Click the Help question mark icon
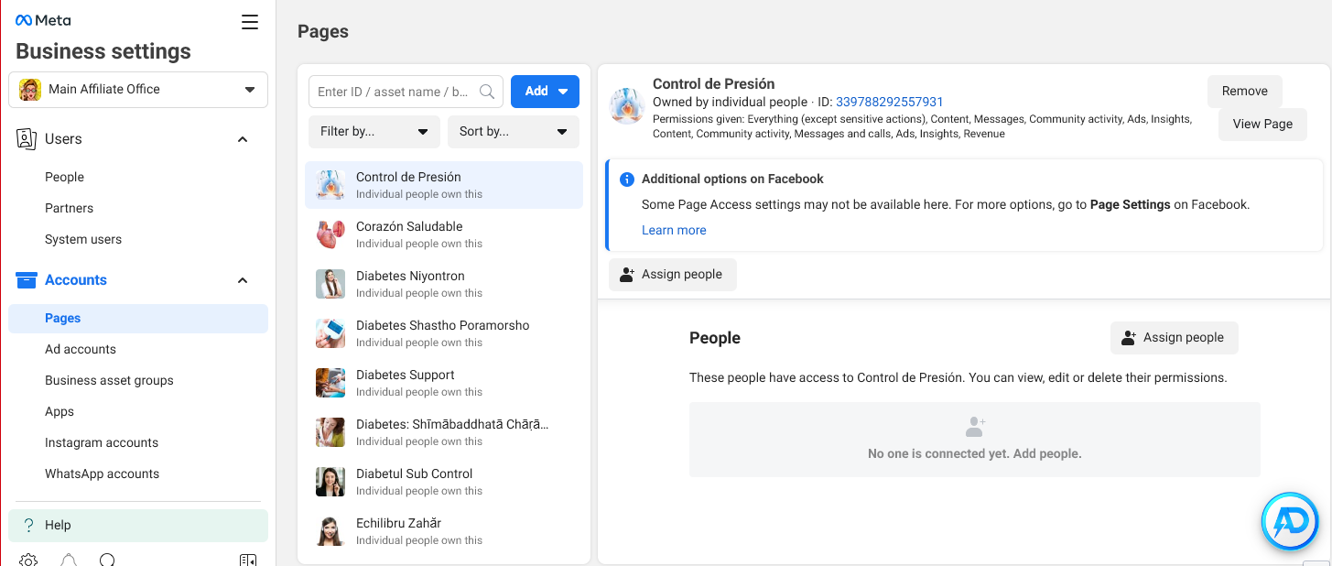This screenshot has height=566, width=1332. tap(28, 526)
